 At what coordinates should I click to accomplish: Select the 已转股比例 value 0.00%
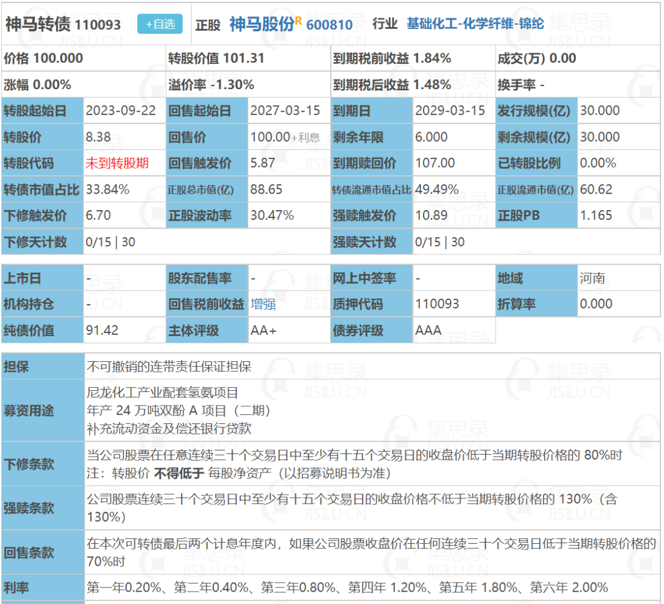coord(598,163)
